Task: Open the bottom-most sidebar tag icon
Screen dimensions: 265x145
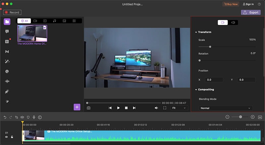Action: (x=7, y=101)
